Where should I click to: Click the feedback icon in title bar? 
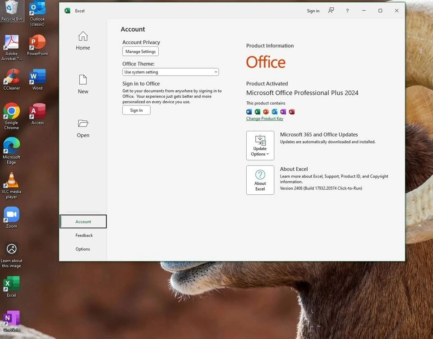(x=331, y=11)
